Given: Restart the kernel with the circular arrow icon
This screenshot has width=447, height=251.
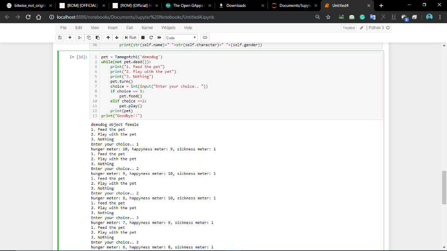Looking at the screenshot, I should 151,37.
